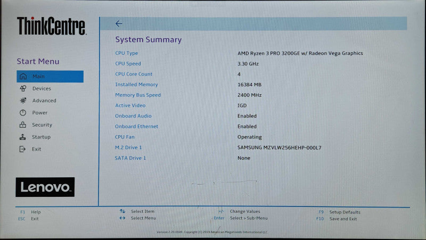Click F9 Setup Defaults
Screen dimensions: 426x240
(340, 212)
